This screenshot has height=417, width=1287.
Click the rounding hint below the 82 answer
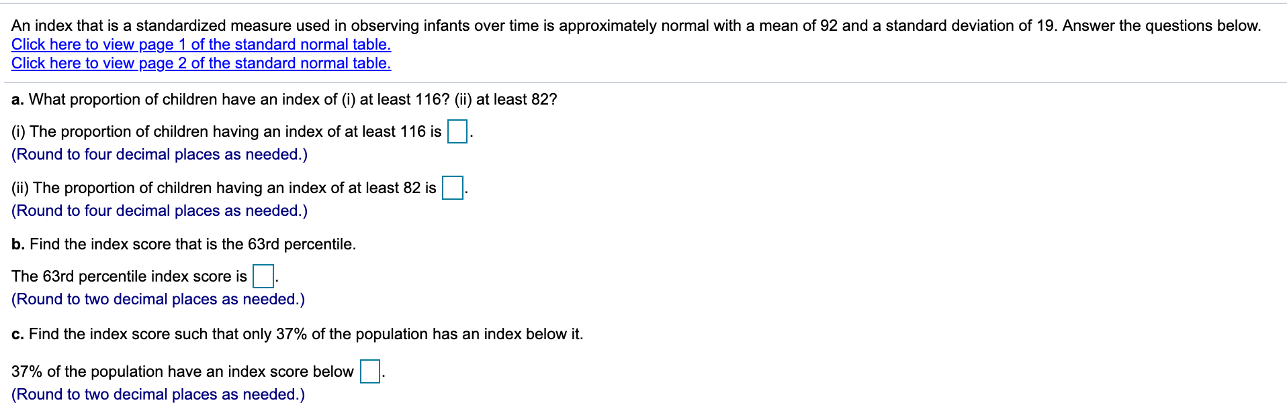click(159, 211)
